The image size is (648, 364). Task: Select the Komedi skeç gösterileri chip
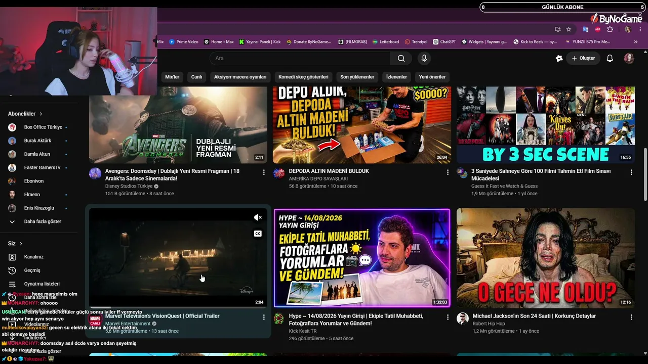303,77
